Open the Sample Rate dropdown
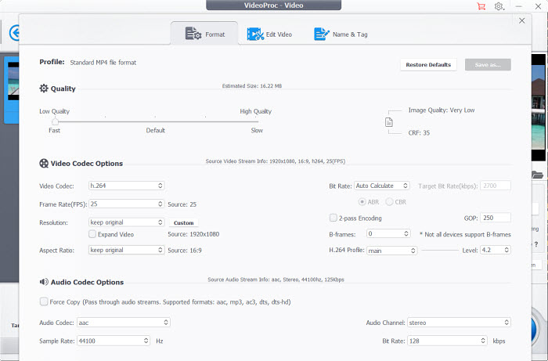This screenshot has width=548, height=361. (x=114, y=341)
